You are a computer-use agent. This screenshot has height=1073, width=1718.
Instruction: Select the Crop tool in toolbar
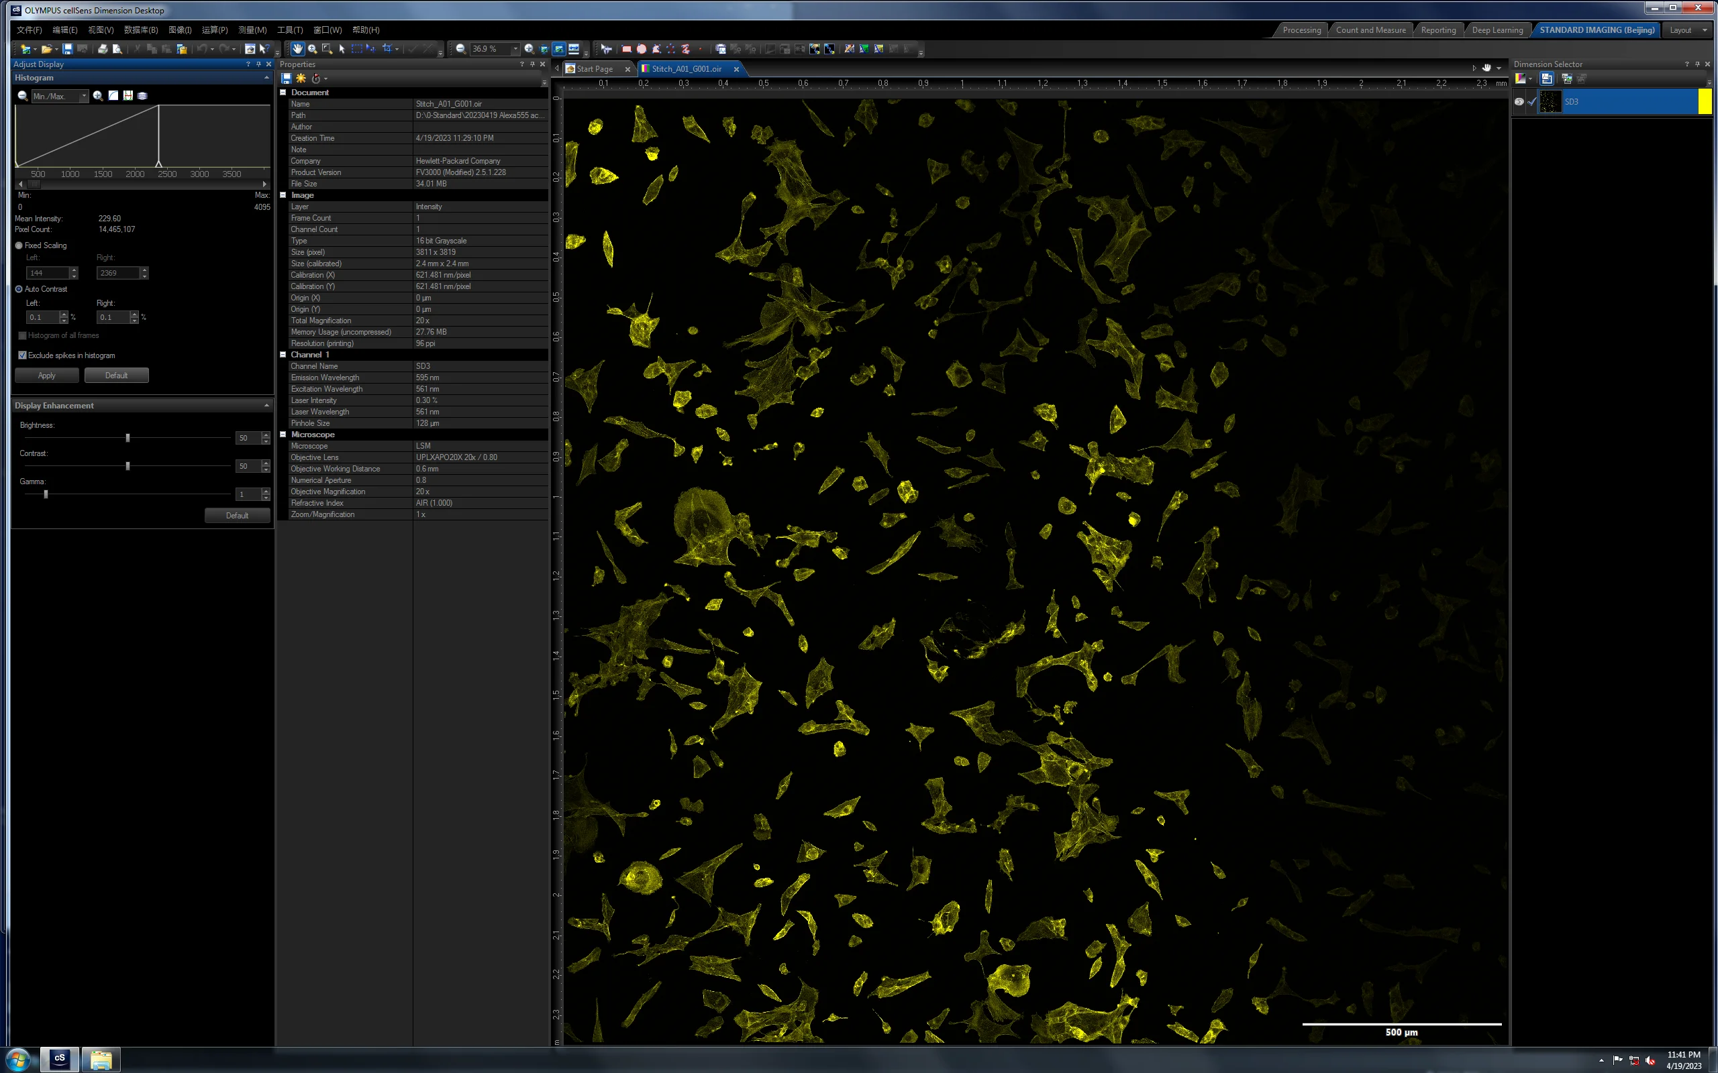[387, 49]
